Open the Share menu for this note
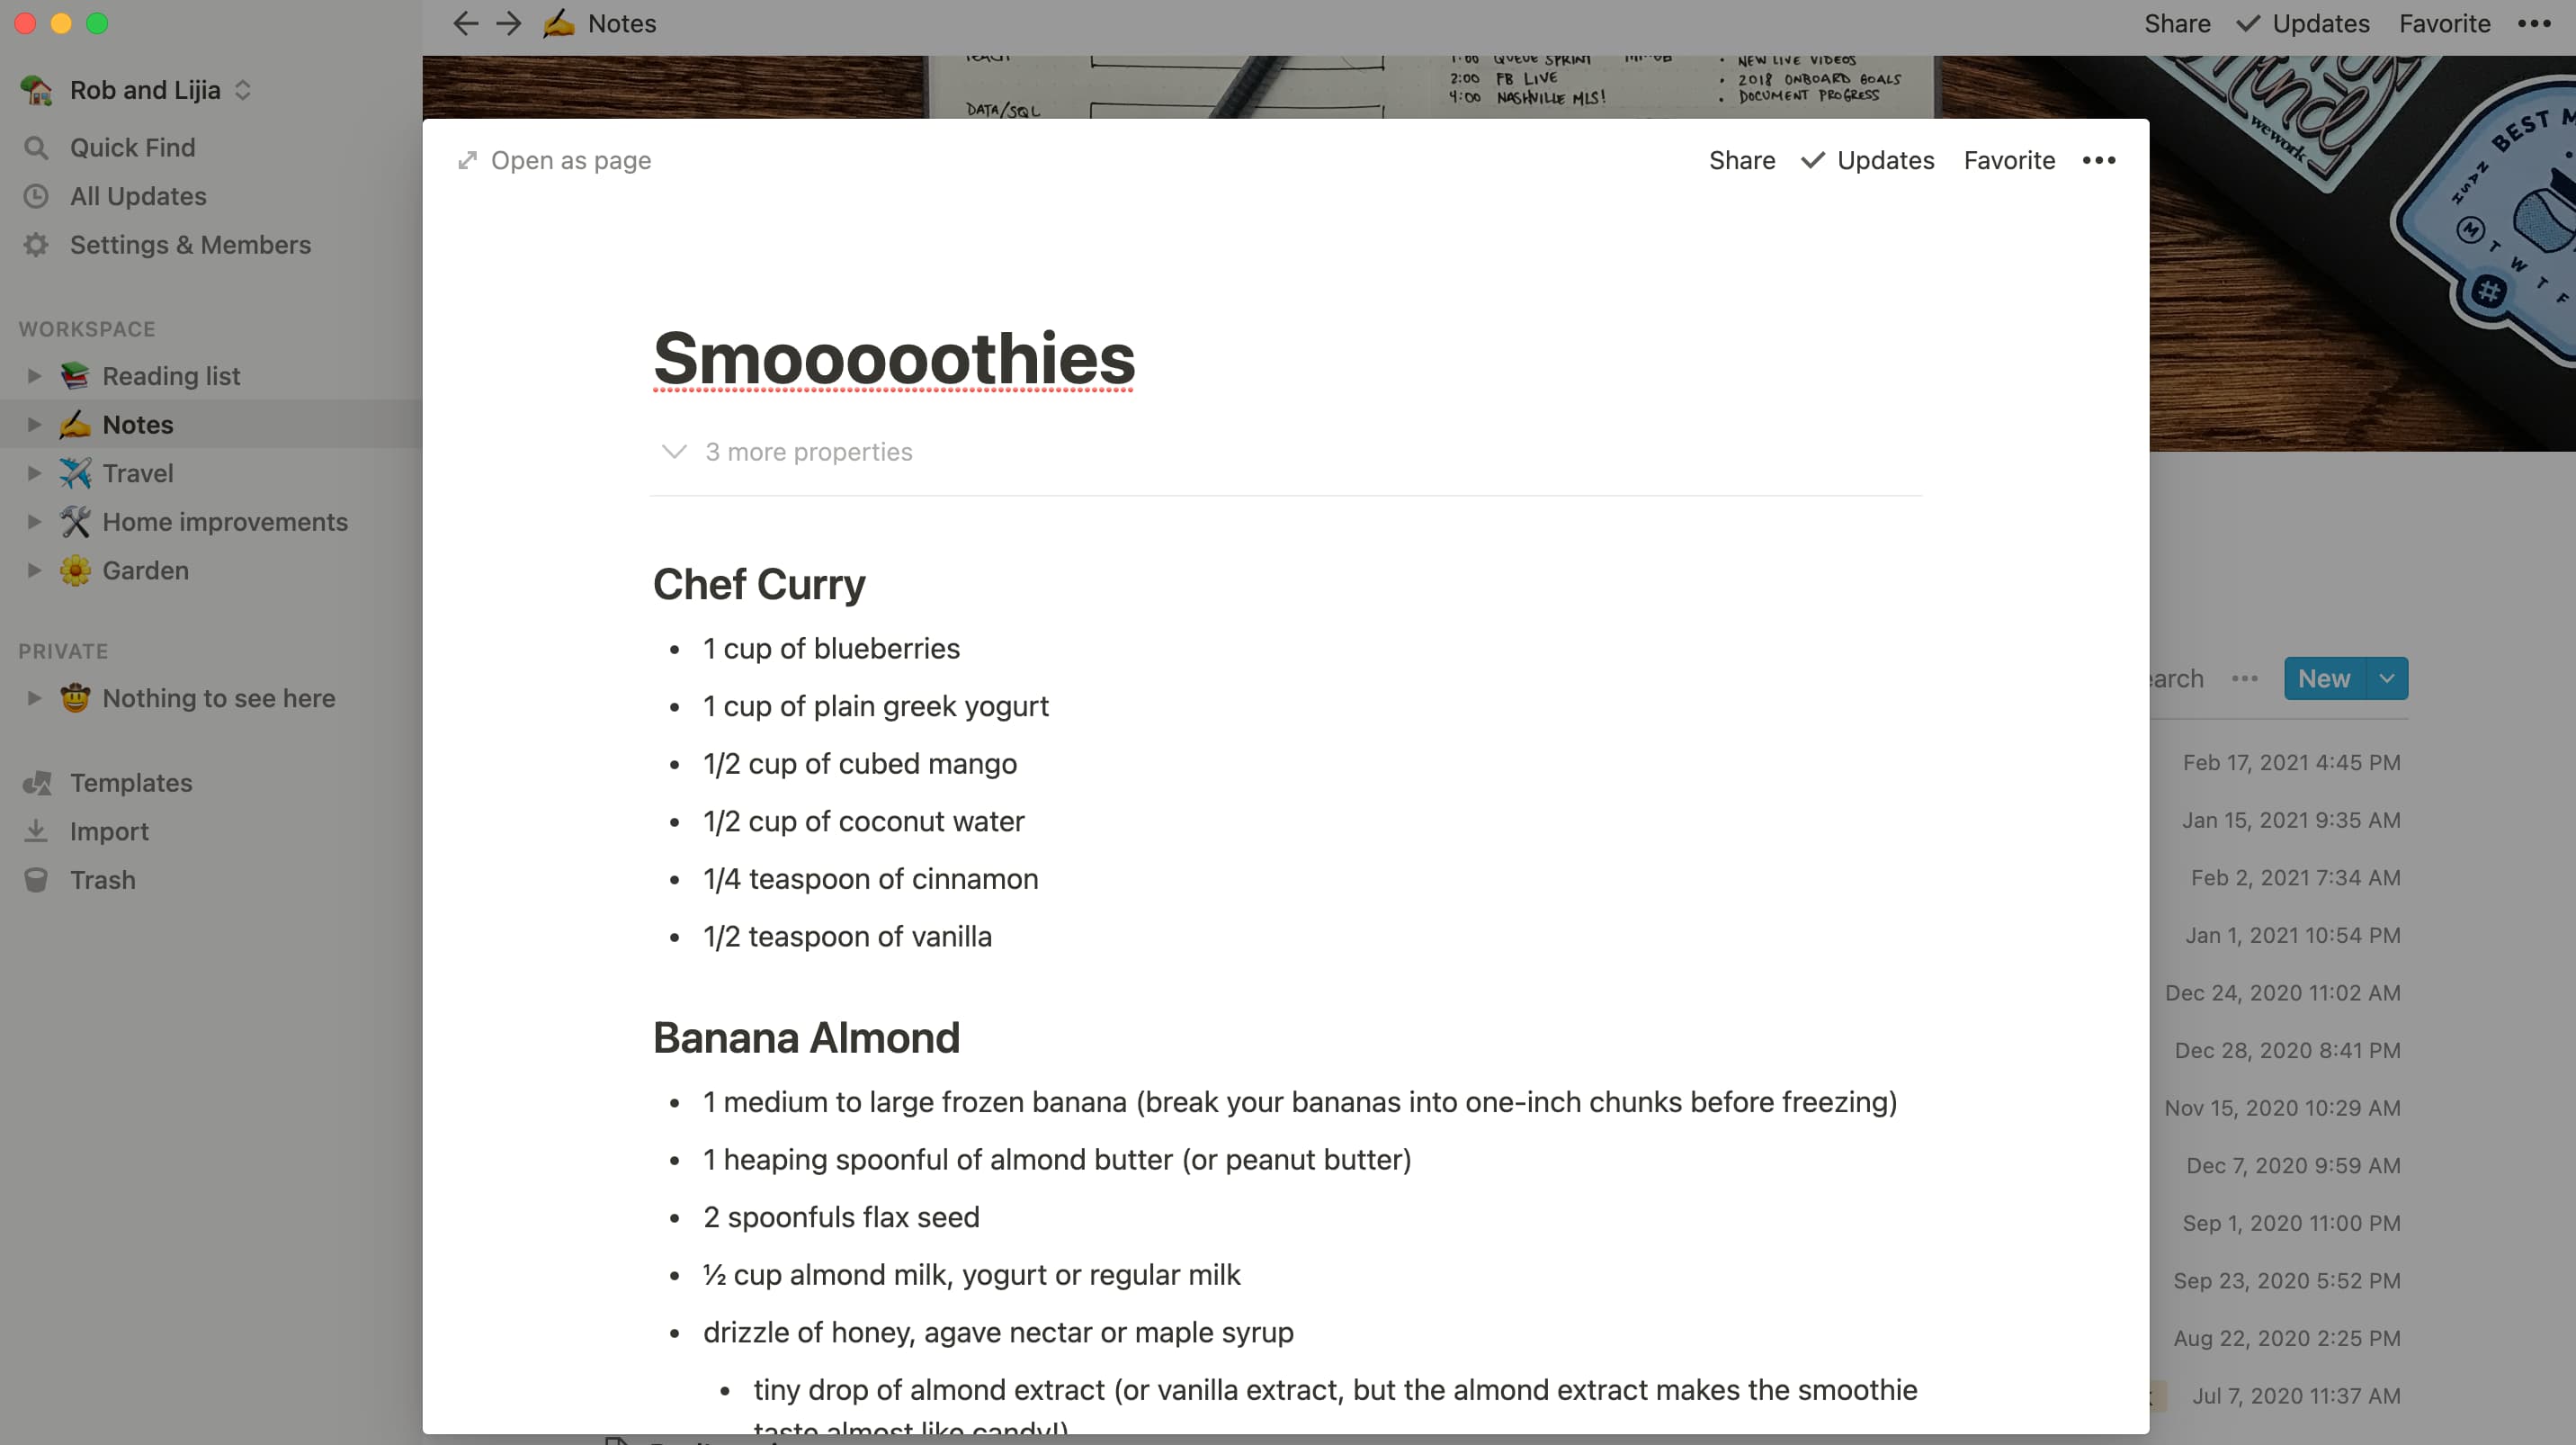2576x1445 pixels. click(1743, 161)
